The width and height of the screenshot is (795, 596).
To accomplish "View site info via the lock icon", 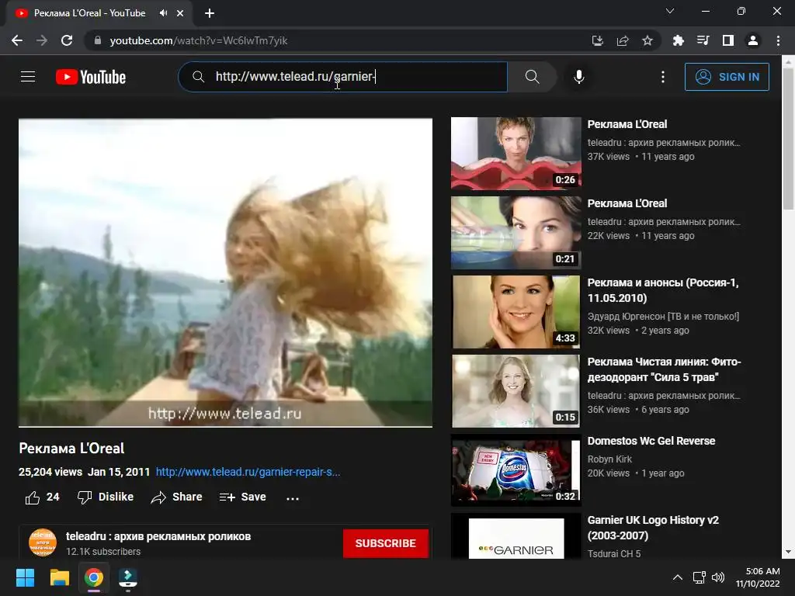I will tap(98, 40).
